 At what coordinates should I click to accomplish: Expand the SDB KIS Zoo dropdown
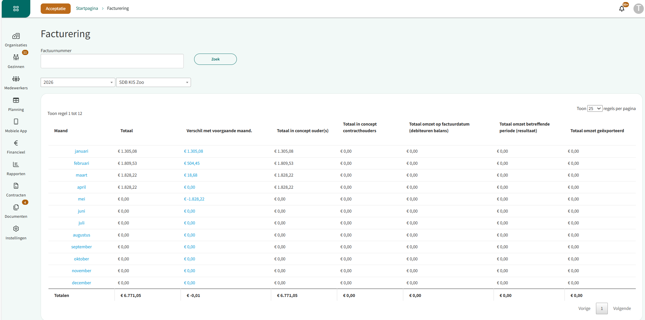pyautogui.click(x=153, y=82)
